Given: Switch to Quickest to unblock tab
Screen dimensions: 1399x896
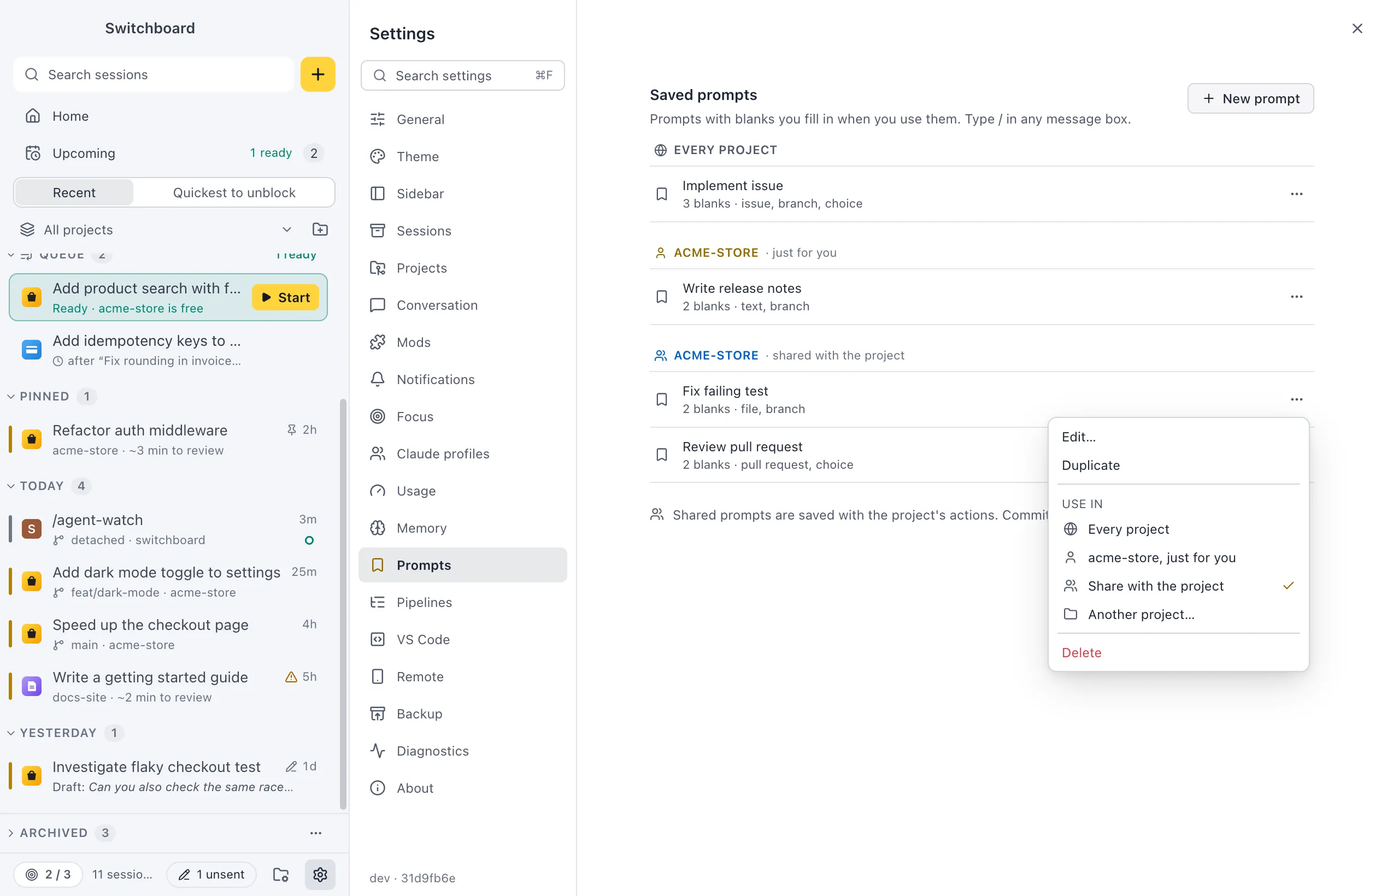Looking at the screenshot, I should 234,192.
